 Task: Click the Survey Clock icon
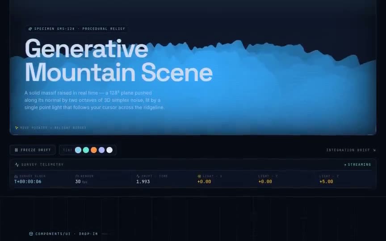click(16, 176)
